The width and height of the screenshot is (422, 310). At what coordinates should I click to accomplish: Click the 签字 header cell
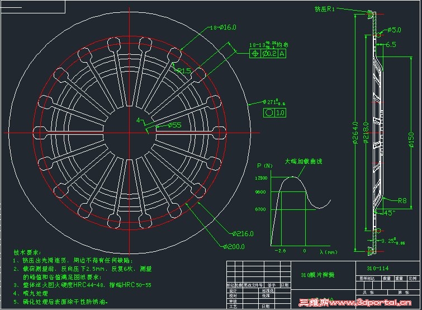click(x=272, y=285)
